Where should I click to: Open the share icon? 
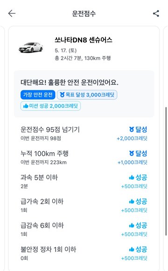[156, 14]
